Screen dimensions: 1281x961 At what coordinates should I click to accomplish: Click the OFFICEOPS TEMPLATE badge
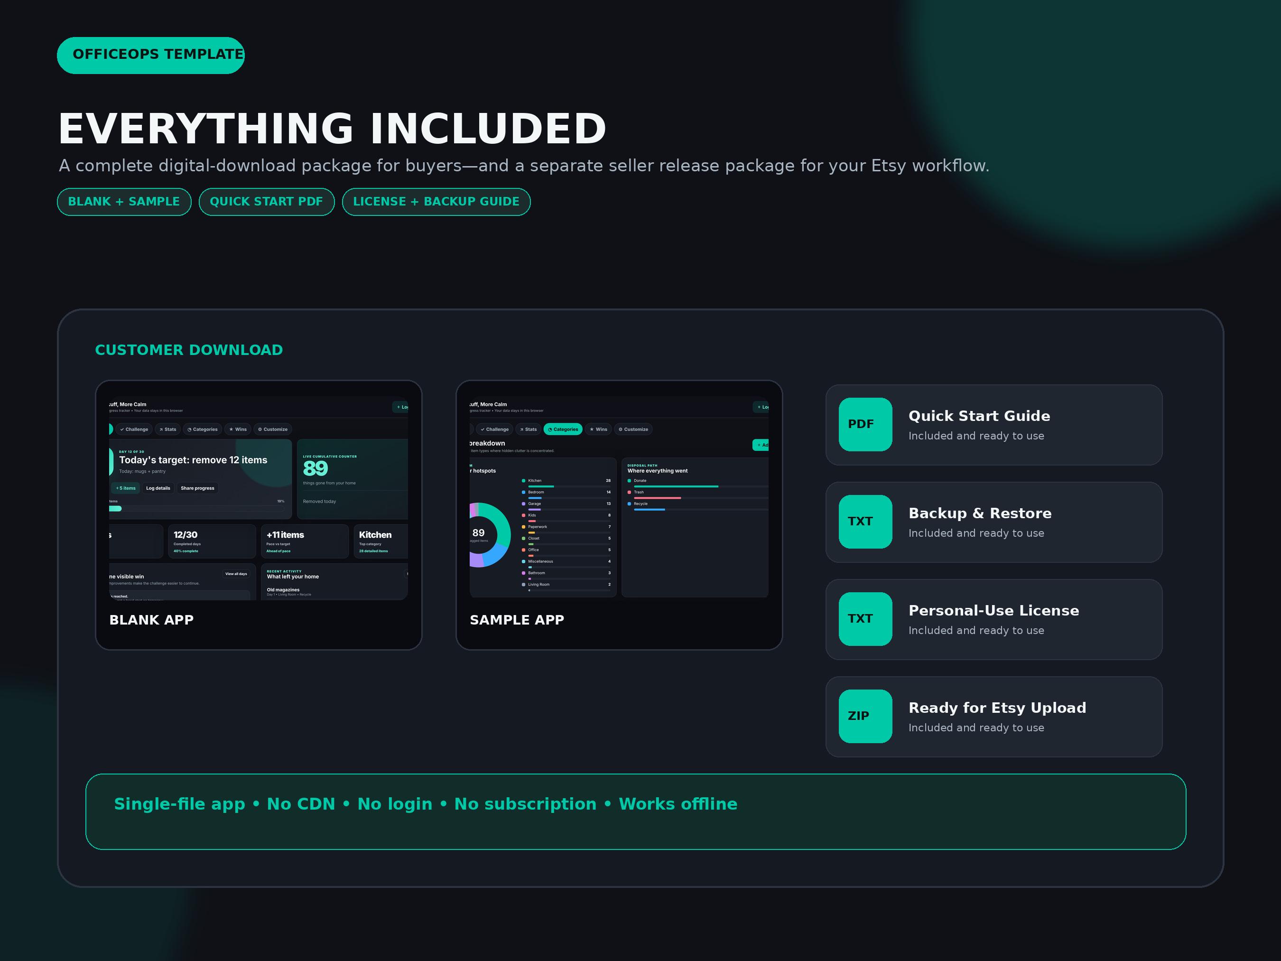click(150, 55)
